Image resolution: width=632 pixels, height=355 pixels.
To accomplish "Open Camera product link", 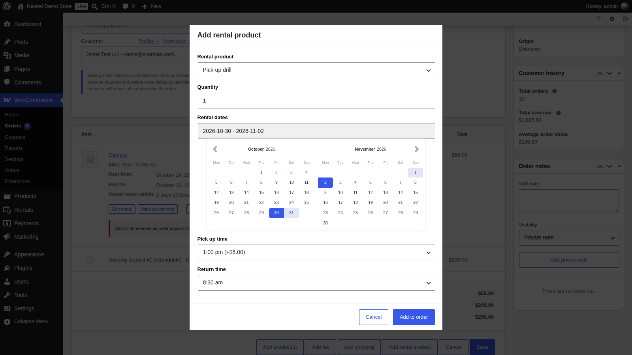I will click(118, 155).
